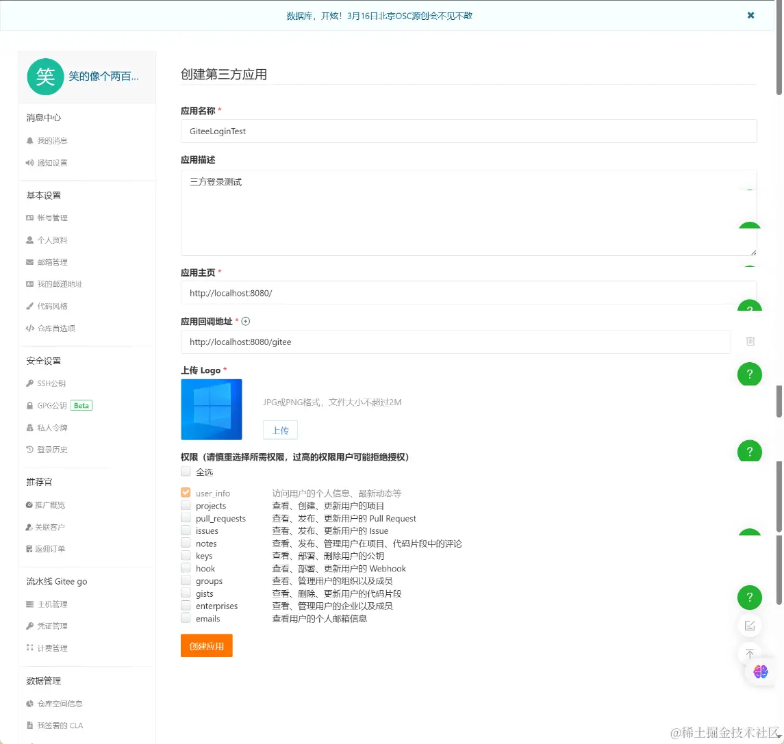Enable the keys permission checkbox
The height and width of the screenshot is (744, 784).
tap(186, 555)
